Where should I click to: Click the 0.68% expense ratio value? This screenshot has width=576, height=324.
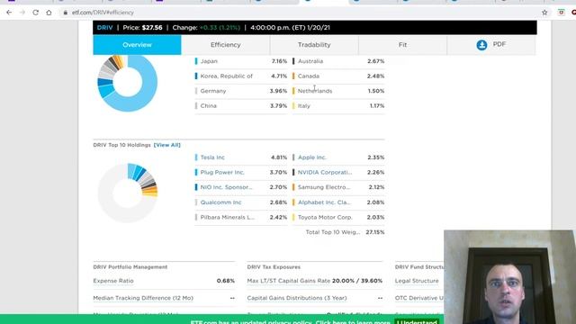tap(226, 281)
